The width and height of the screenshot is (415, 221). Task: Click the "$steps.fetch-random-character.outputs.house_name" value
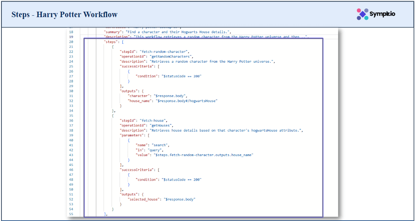[x=203, y=155]
